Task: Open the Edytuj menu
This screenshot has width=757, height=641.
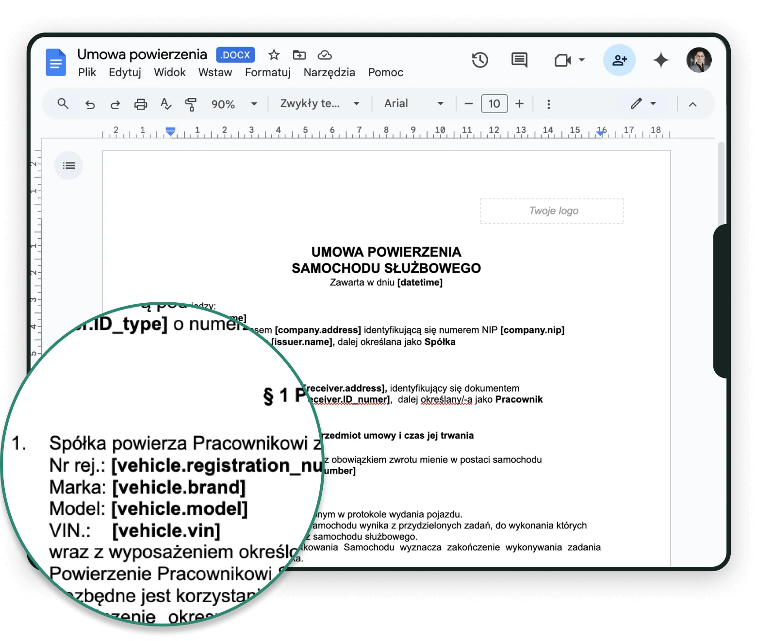Action: coord(125,72)
